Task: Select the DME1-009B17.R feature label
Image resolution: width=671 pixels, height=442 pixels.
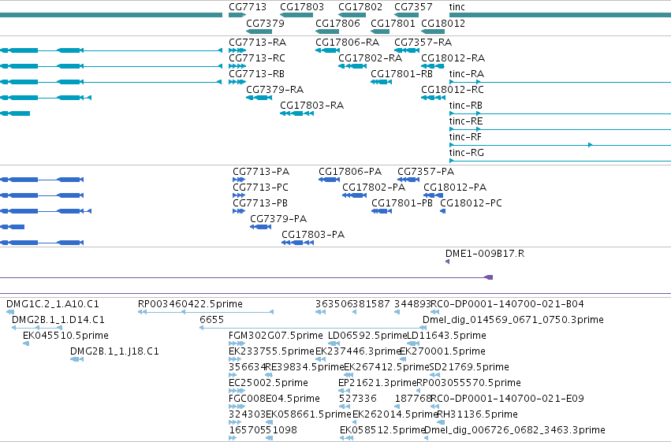Action: (485, 254)
